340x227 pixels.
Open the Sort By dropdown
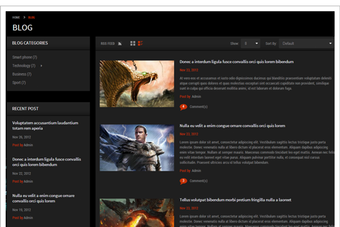[307, 43]
